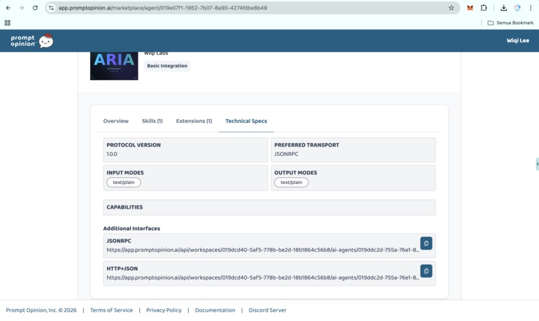The width and height of the screenshot is (539, 321).
Task: Open the MetaMask fox extension
Action: 470,7
